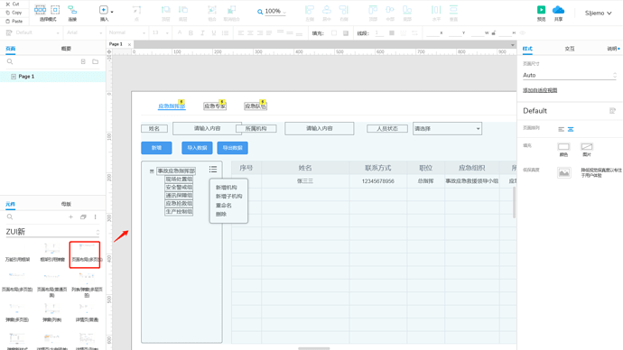Click the align middle (中部) icon
The height and width of the screenshot is (350, 623).
click(x=390, y=10)
